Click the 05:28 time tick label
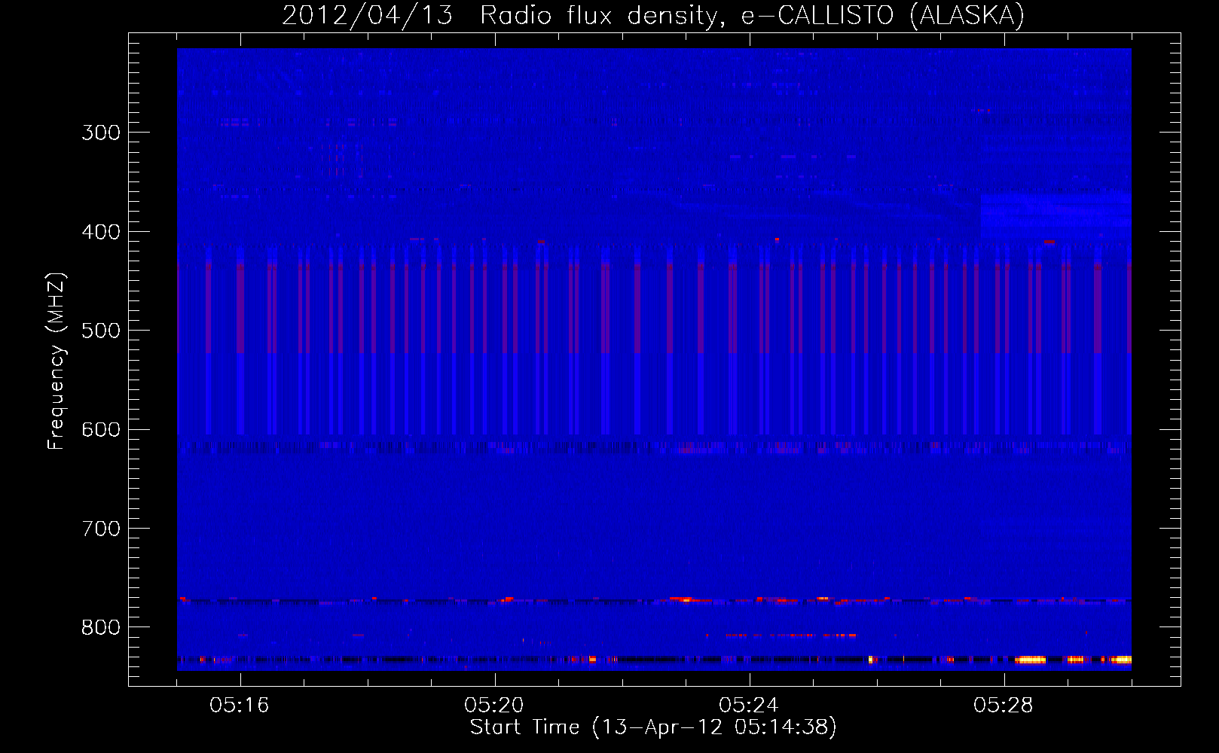 click(1004, 705)
